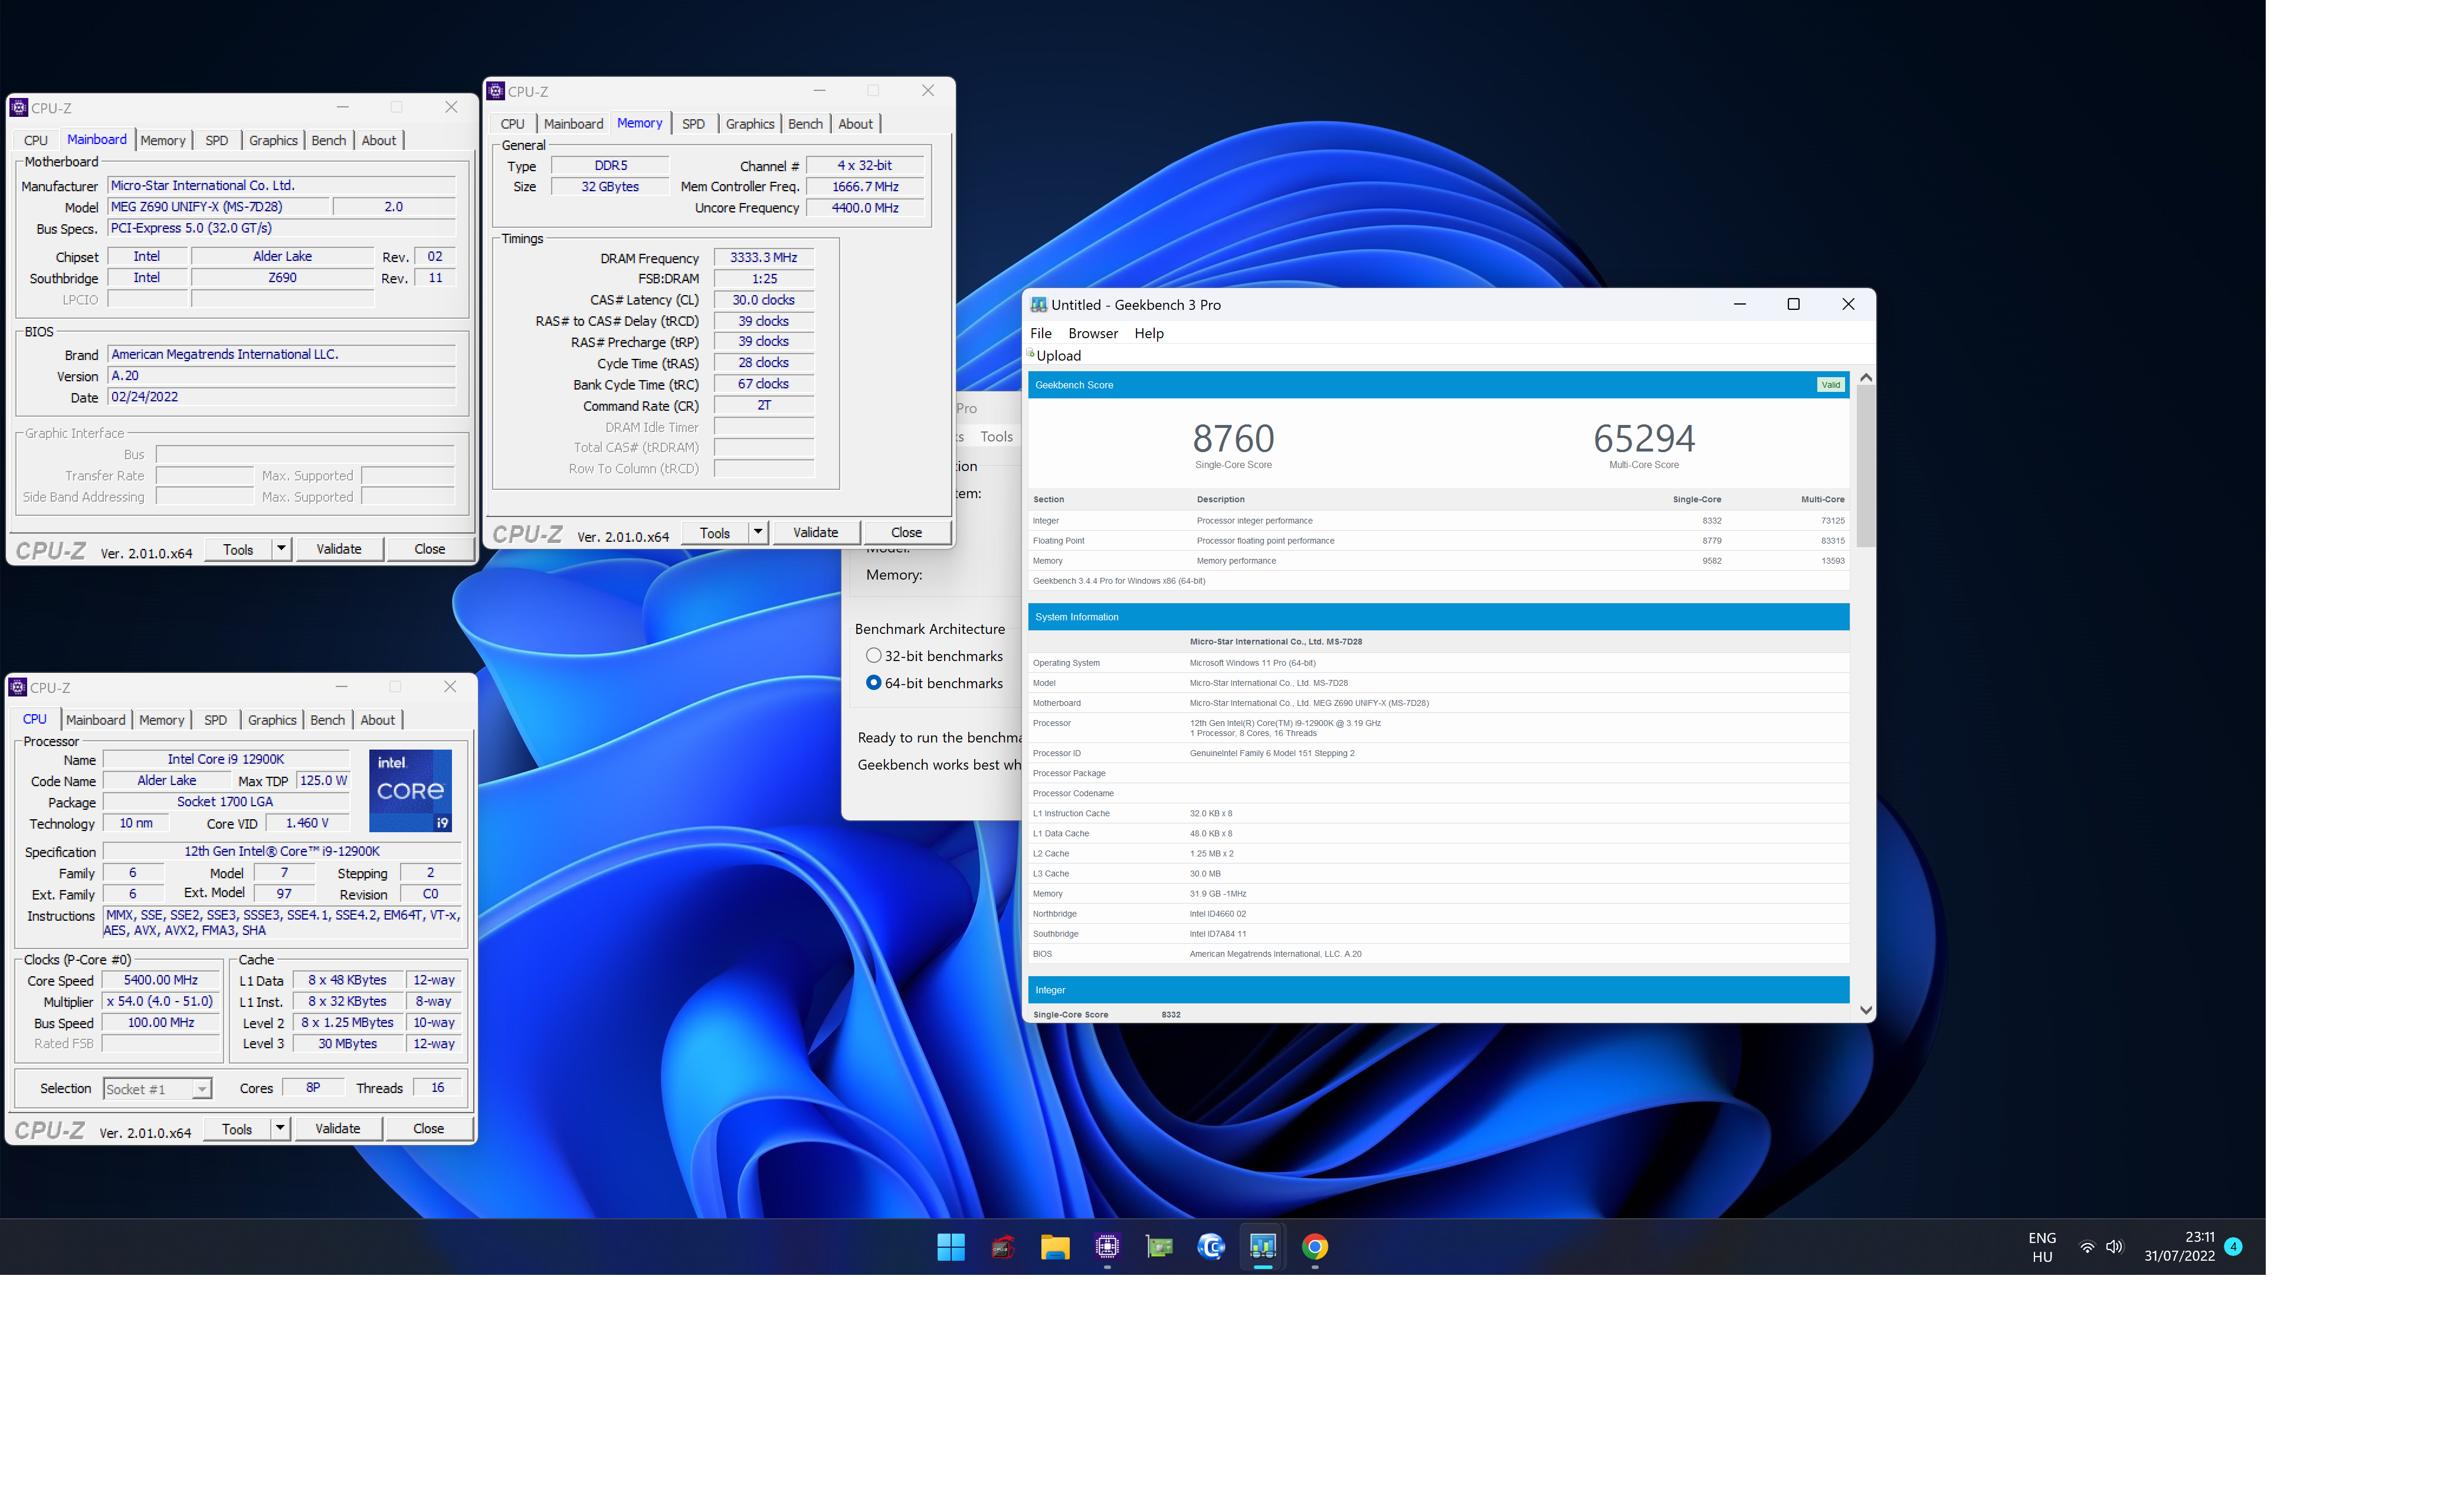The width and height of the screenshot is (2464, 1485).
Task: Expand Tools dropdown arrow in CPU window
Action: (x=280, y=1129)
